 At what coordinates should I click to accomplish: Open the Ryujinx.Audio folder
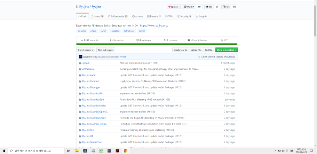[x=89, y=75]
